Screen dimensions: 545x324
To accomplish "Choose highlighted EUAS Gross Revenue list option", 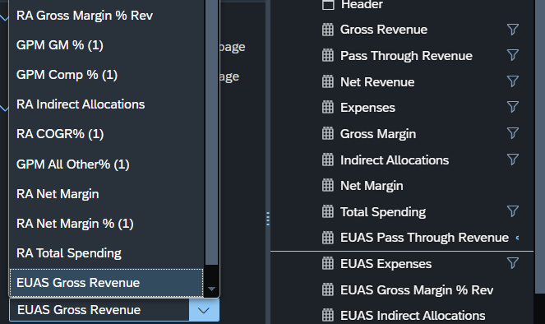I will pos(106,283).
